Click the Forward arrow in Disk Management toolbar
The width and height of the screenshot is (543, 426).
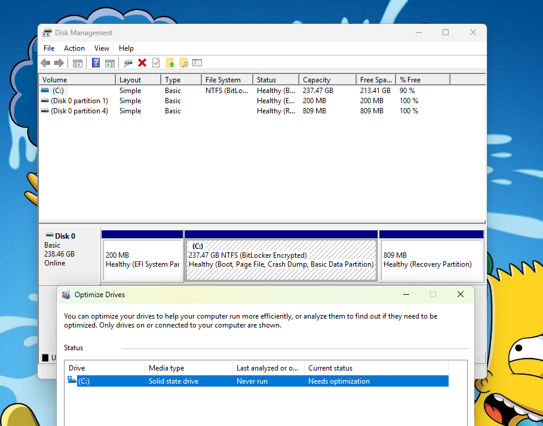[59, 63]
